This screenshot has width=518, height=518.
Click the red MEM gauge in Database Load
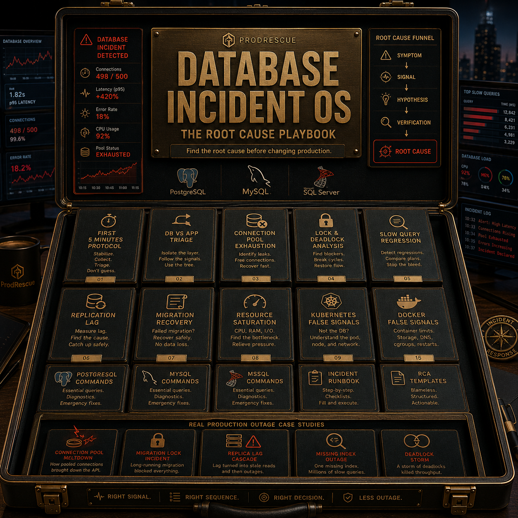click(485, 175)
